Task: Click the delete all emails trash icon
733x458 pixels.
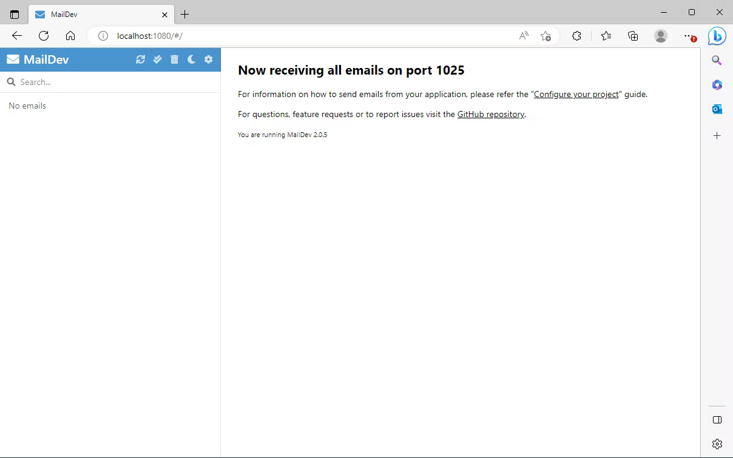Action: pyautogui.click(x=174, y=59)
